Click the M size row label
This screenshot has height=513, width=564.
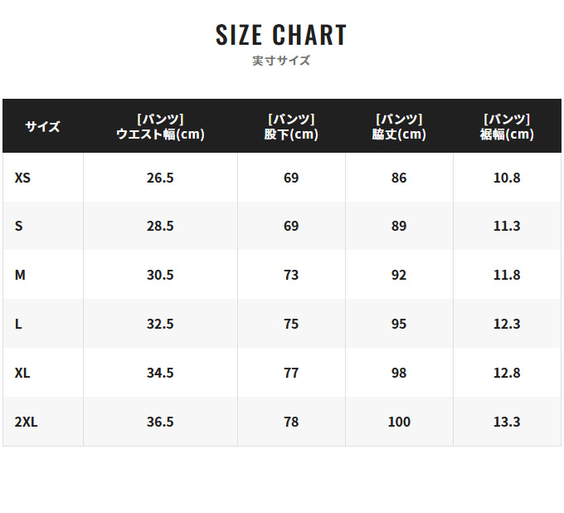click(x=20, y=275)
